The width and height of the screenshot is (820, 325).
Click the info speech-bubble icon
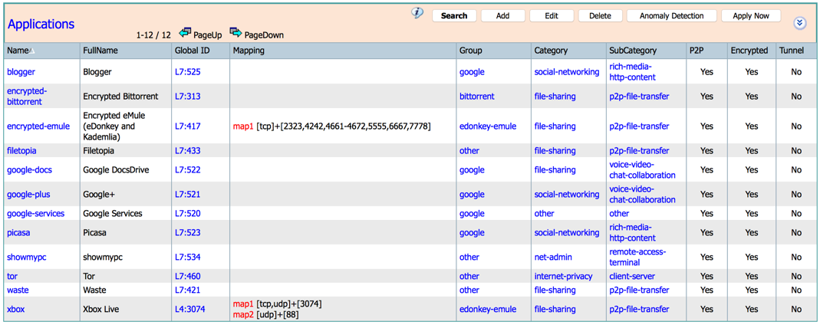click(x=417, y=13)
